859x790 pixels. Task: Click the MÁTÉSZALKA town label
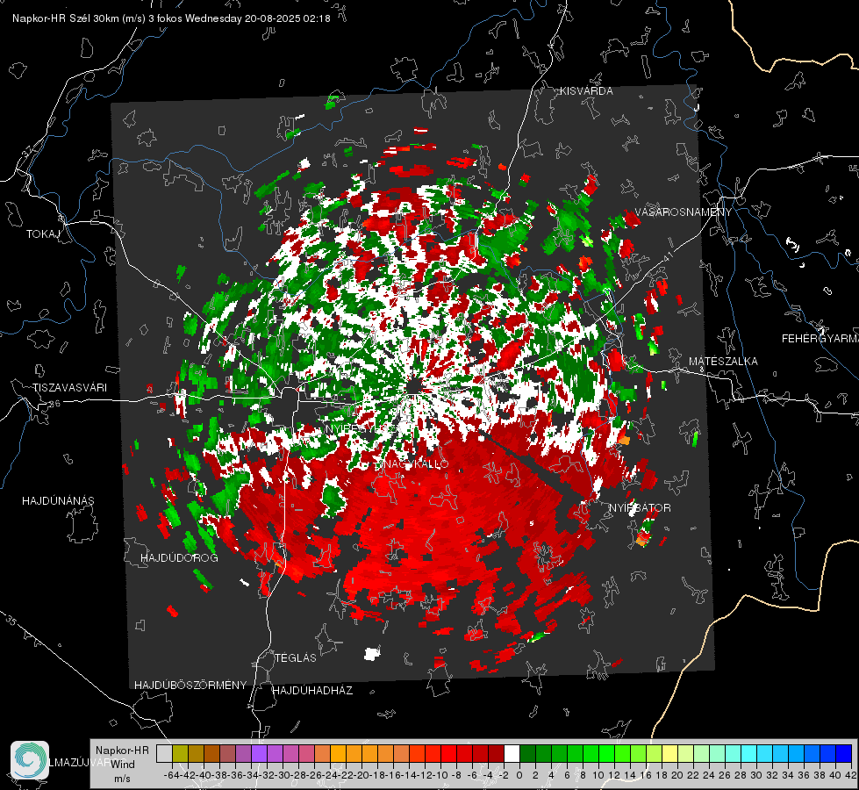point(723,362)
